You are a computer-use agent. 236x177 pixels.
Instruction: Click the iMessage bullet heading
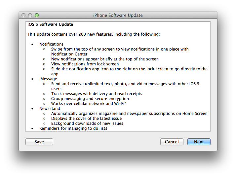[48, 79]
